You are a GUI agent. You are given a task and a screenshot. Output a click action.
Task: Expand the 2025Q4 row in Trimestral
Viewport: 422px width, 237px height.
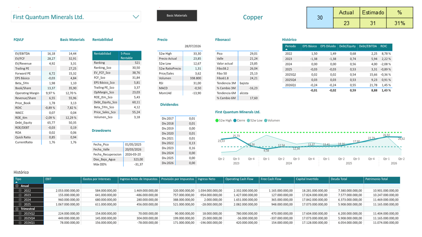tap(20, 218)
